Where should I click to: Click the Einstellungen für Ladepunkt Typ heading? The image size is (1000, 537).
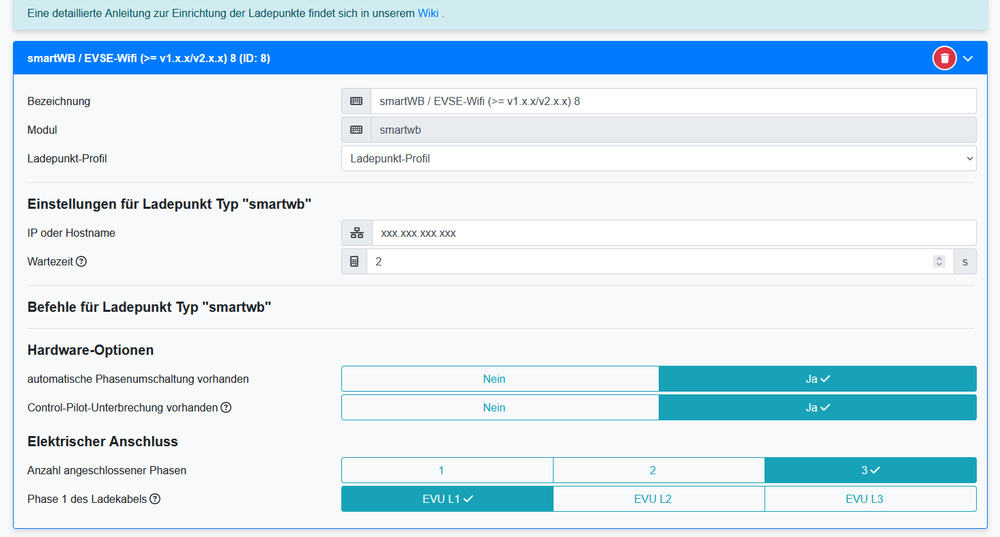coord(169,204)
